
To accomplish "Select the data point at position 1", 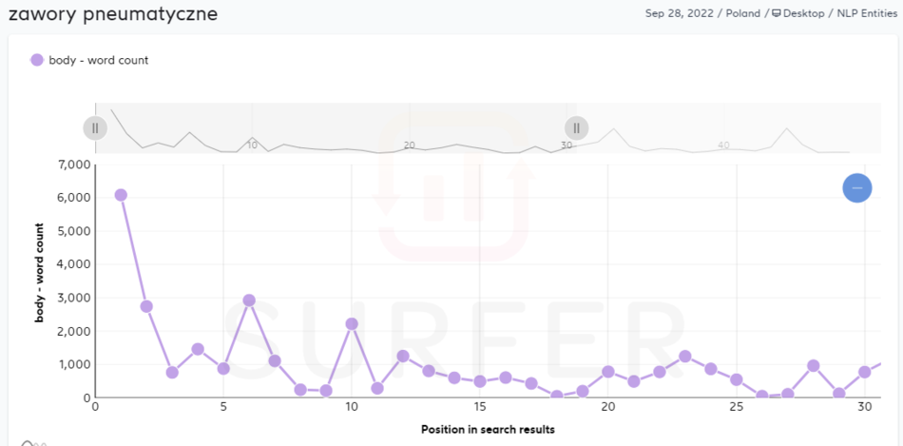I will pos(121,195).
